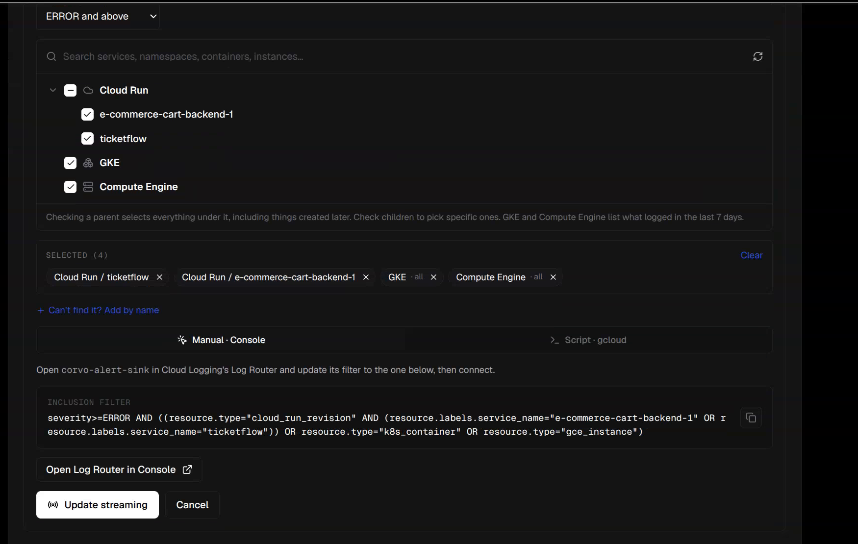Click the Cancel button
Screen dimensions: 858x544
coord(192,505)
